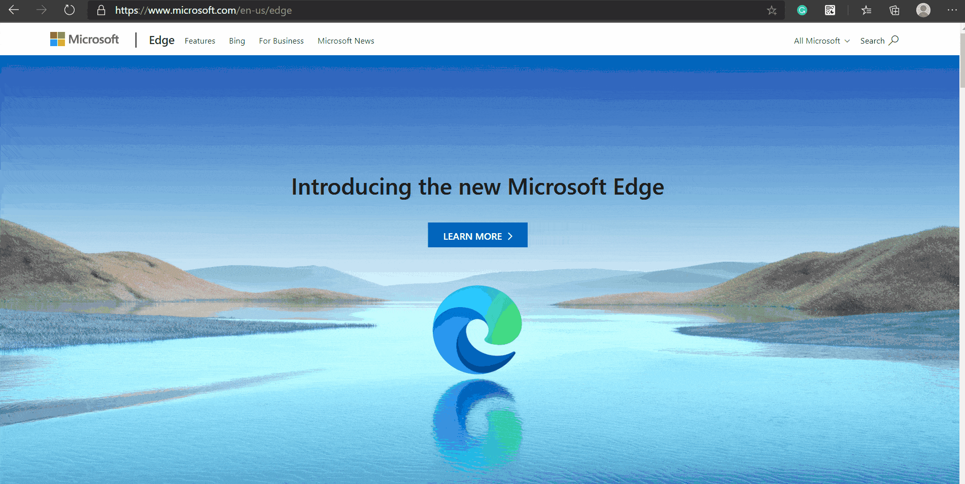Open the Collections panel
Screen dimensions: 965x484
(894, 10)
